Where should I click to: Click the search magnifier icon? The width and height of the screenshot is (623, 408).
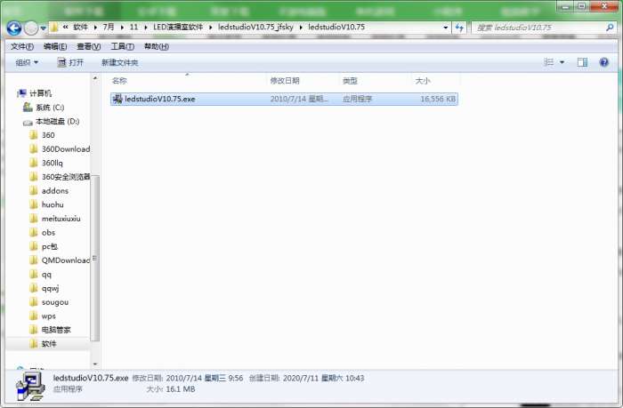click(x=610, y=28)
